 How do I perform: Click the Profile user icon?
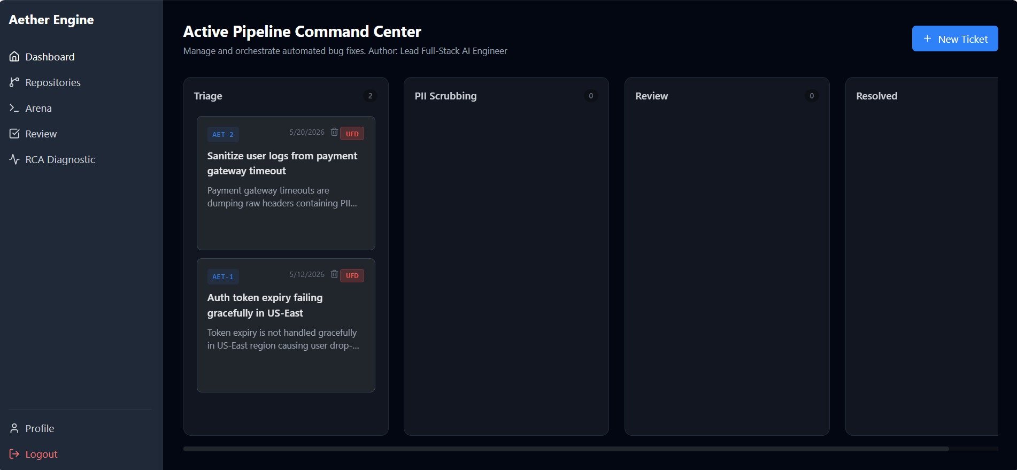(14, 428)
